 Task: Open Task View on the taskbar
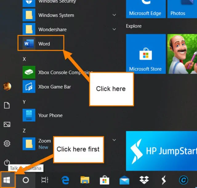pos(45,180)
